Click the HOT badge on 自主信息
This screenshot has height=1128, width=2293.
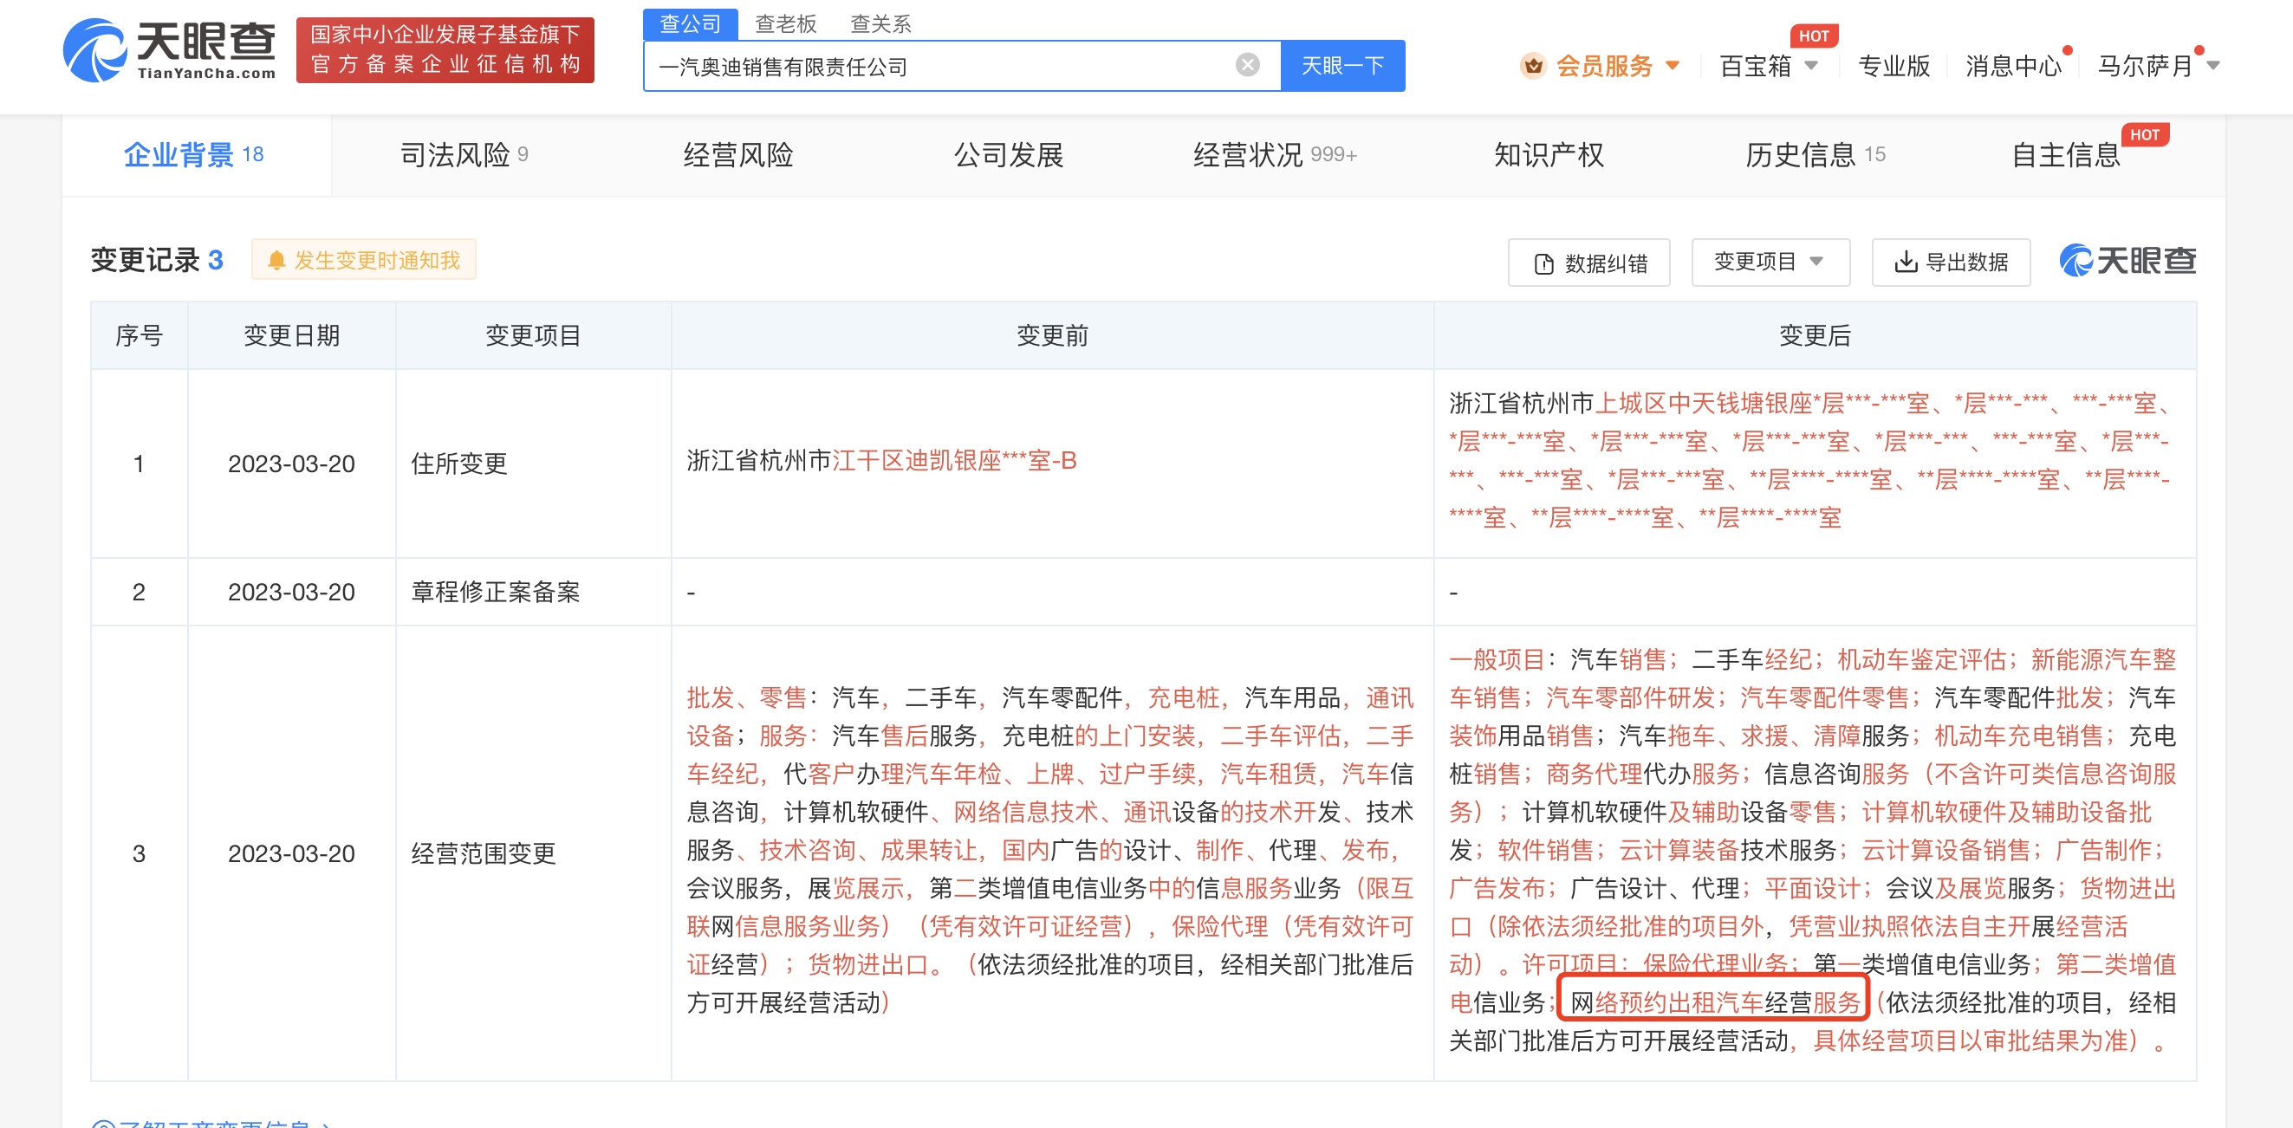pos(2144,134)
